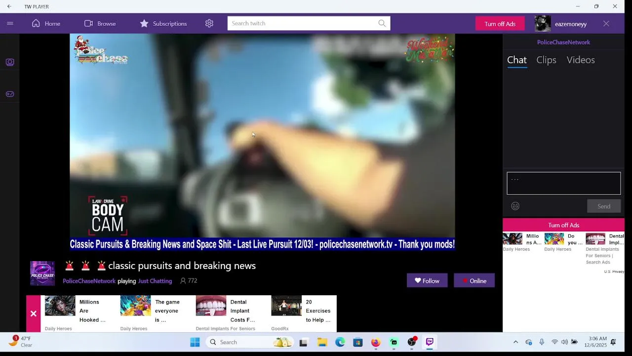This screenshot has height=356, width=632.
Task: Open the Browse section
Action: [100, 23]
